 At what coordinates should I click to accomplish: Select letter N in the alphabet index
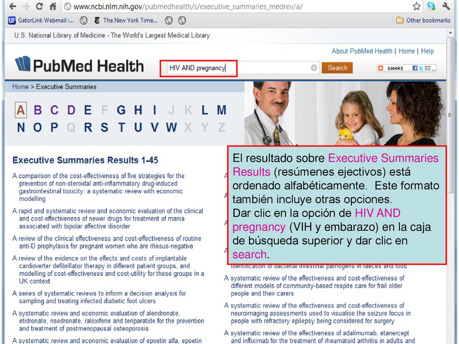coord(21,127)
